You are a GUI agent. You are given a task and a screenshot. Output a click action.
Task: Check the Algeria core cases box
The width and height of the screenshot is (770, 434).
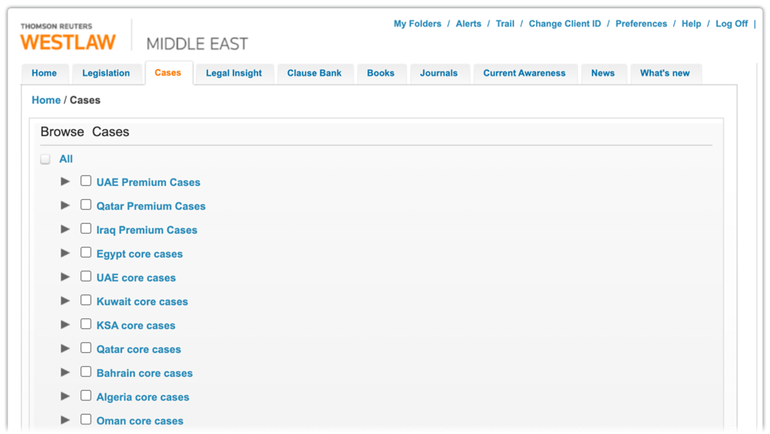click(x=86, y=396)
